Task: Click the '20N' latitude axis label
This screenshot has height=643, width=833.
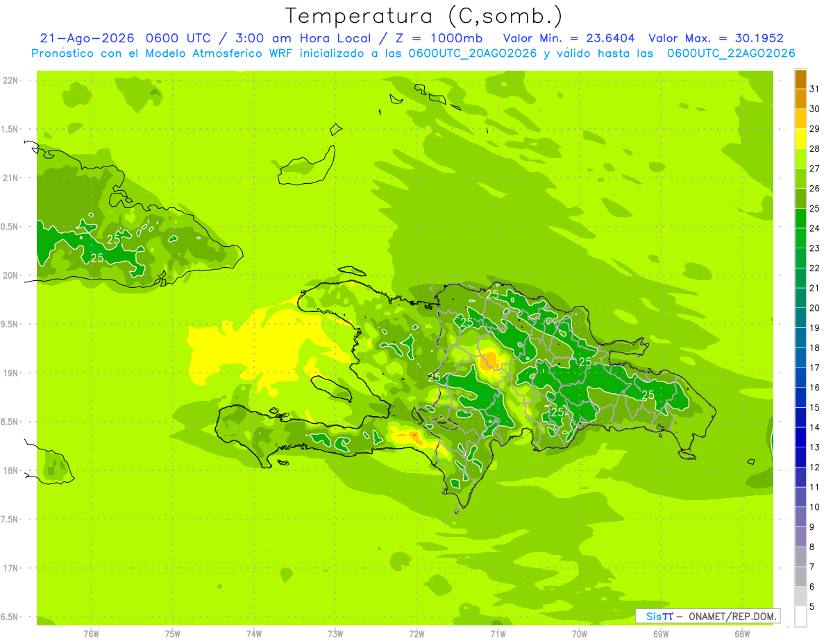Action: [x=11, y=275]
